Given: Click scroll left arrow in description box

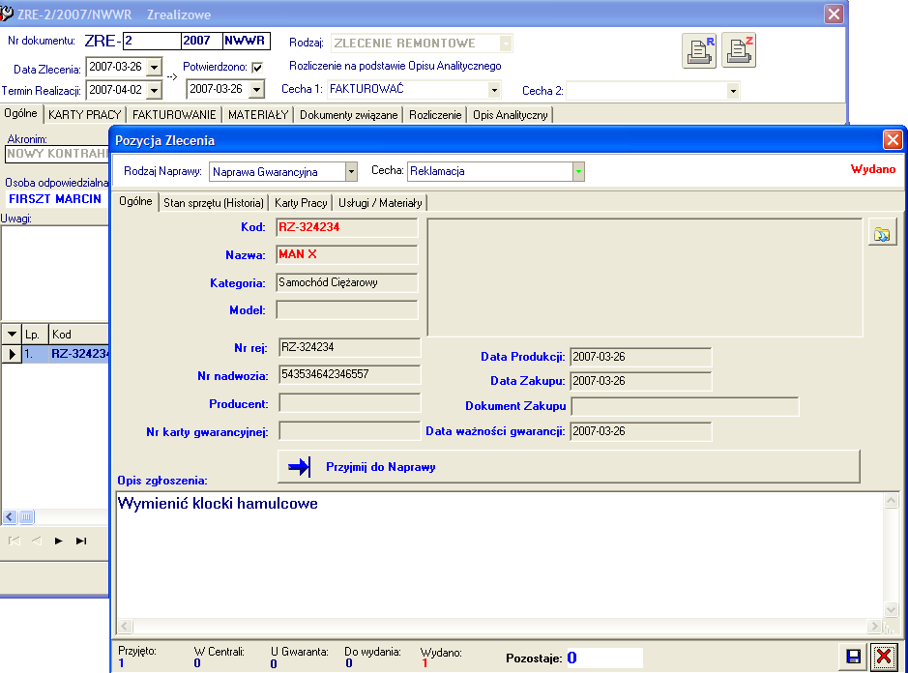Looking at the screenshot, I should pyautogui.click(x=125, y=626).
